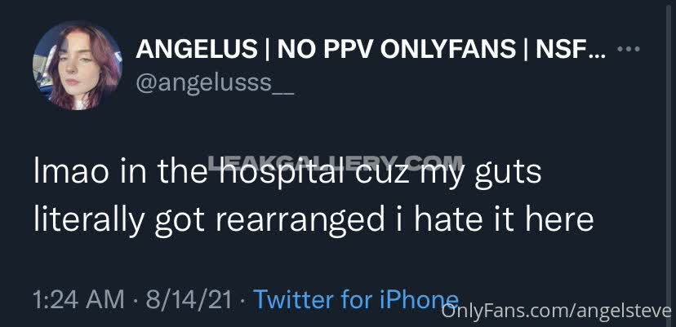Open the three-dot more options menu
676x327 pixels.
coord(629,49)
